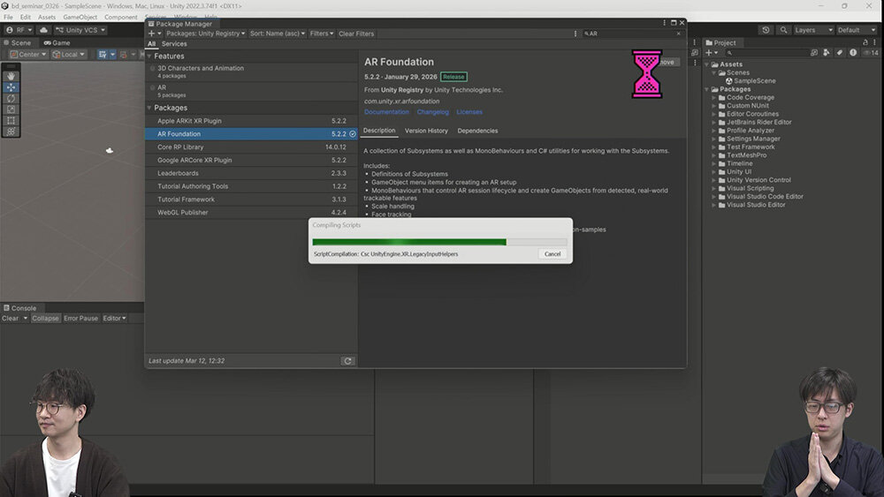Open the Packages: Unity Registry dropdown
884x497 pixels.
click(x=205, y=34)
